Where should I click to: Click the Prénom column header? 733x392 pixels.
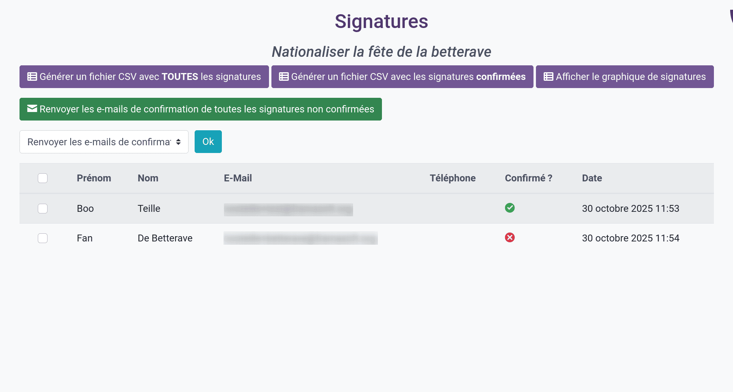click(x=94, y=178)
